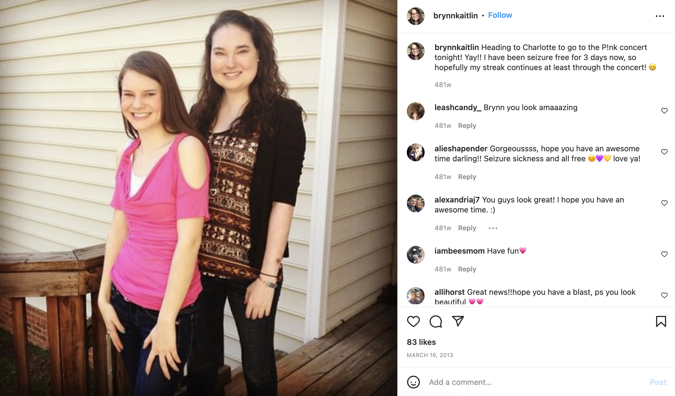The width and height of the screenshot is (675, 396).
Task: Open comment options dots under alexandriaj7
Action: coord(493,228)
